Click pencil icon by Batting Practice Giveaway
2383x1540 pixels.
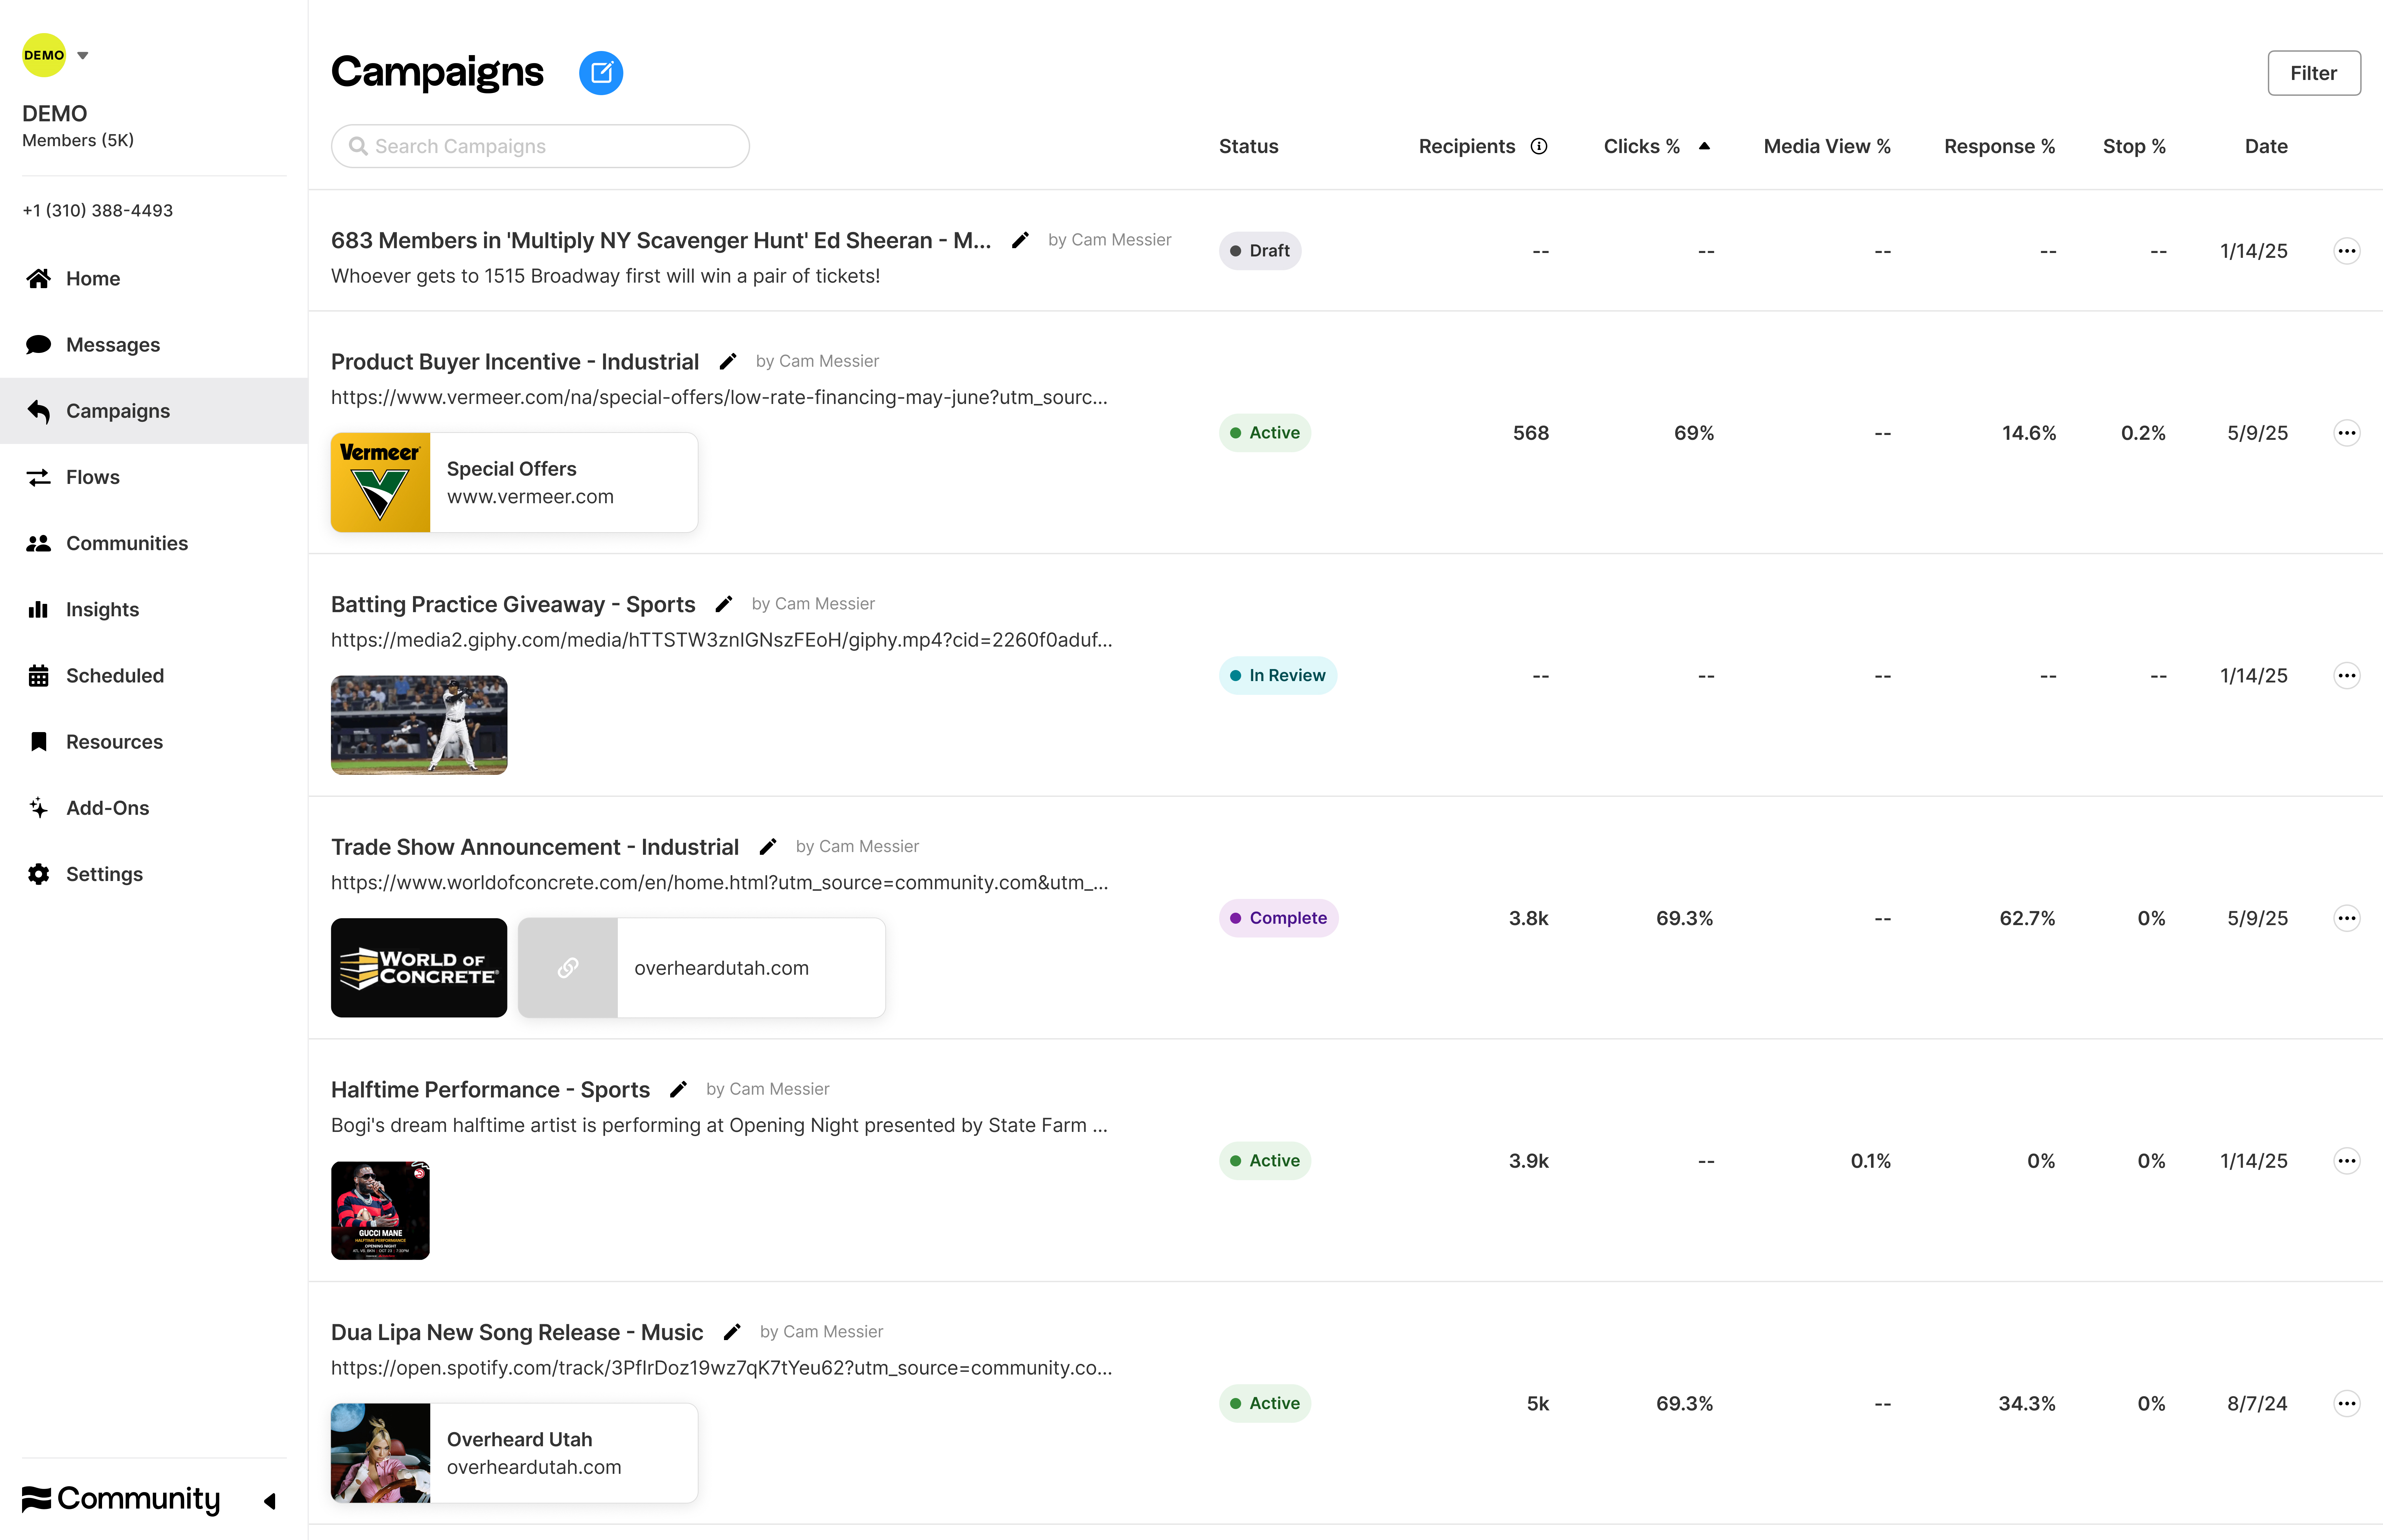tap(724, 604)
